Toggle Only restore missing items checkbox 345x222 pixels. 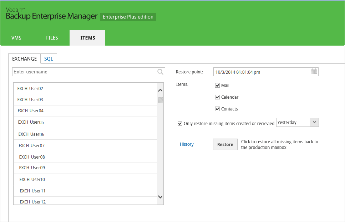pos(180,123)
